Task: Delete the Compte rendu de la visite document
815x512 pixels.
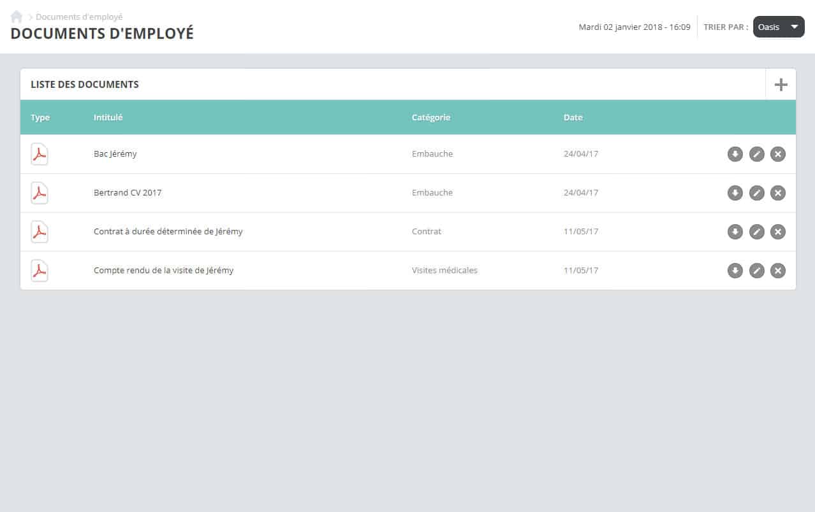Action: 778,271
